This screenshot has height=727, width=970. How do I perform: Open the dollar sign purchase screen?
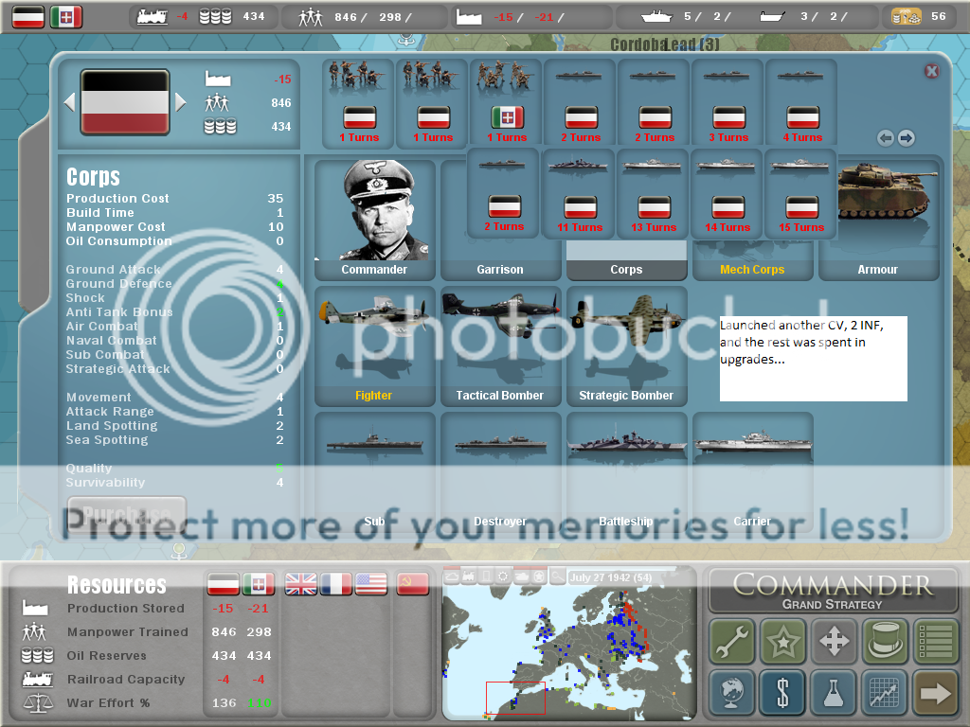tap(782, 693)
